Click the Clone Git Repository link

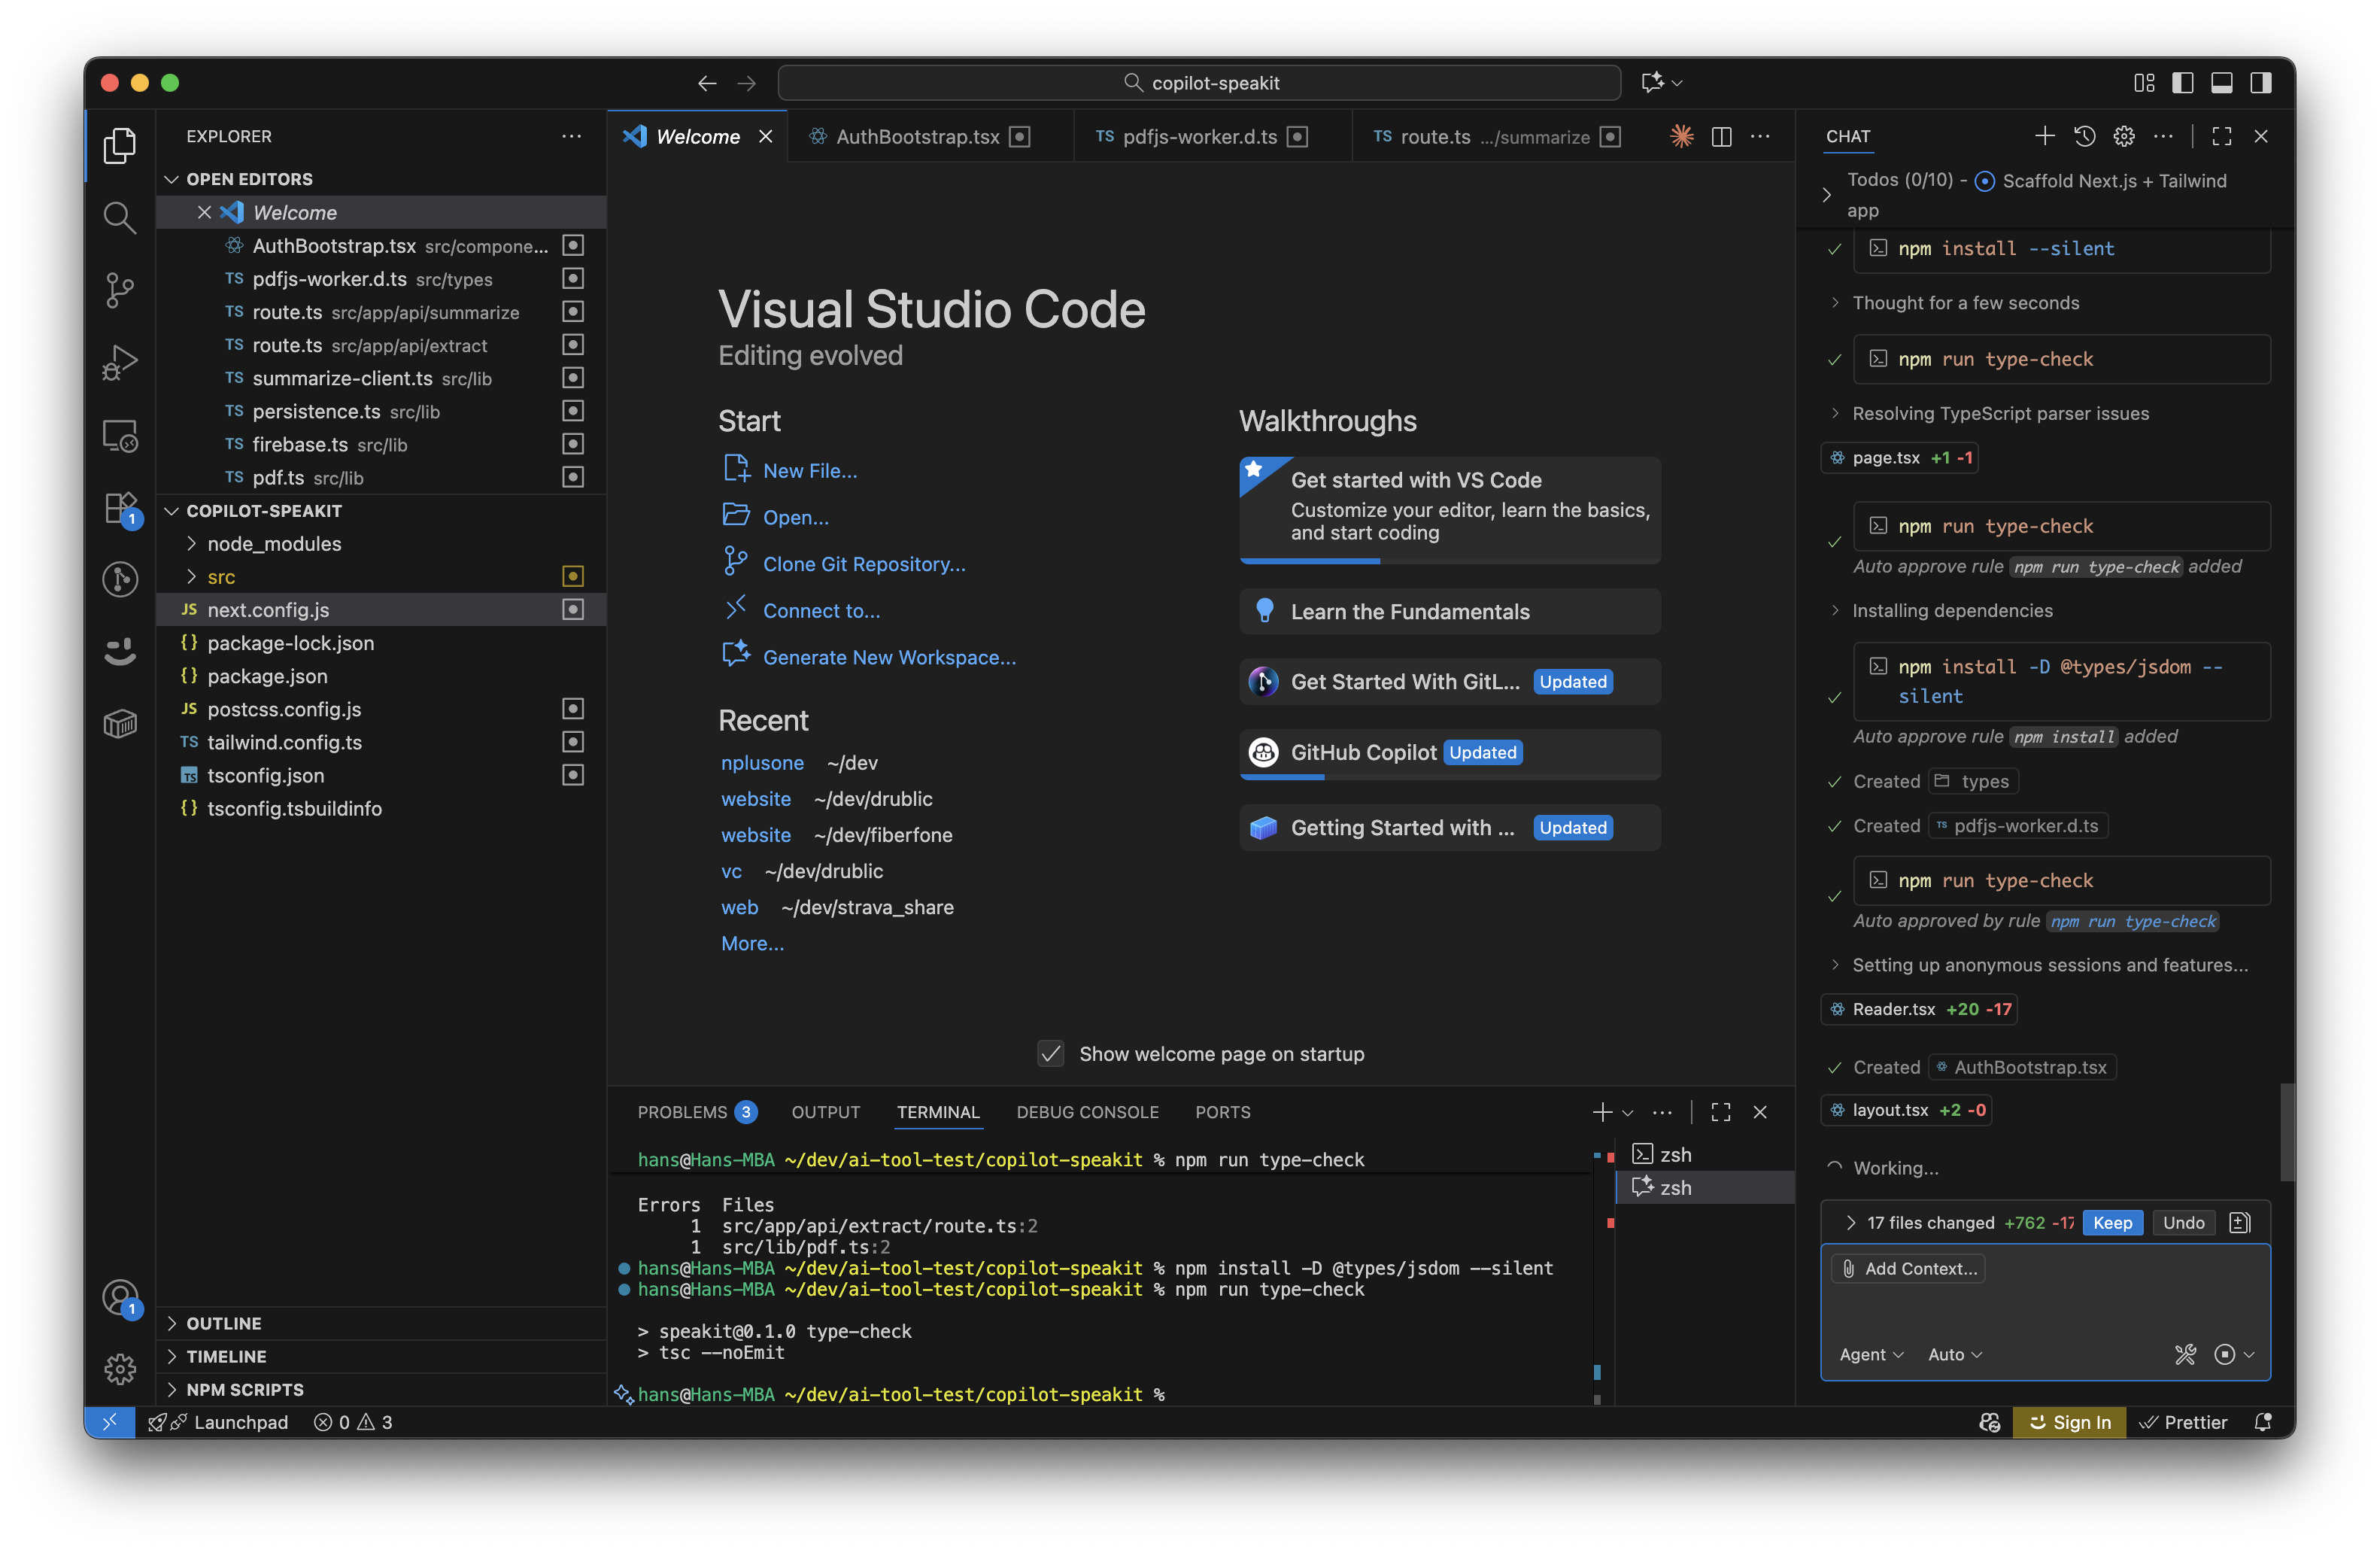pyautogui.click(x=864, y=564)
